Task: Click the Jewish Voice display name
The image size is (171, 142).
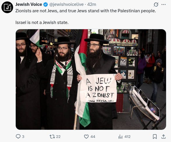Action: pos(29,4)
